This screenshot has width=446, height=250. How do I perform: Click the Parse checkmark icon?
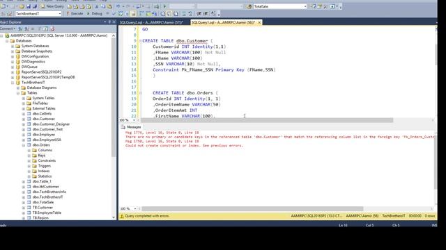(x=114, y=14)
